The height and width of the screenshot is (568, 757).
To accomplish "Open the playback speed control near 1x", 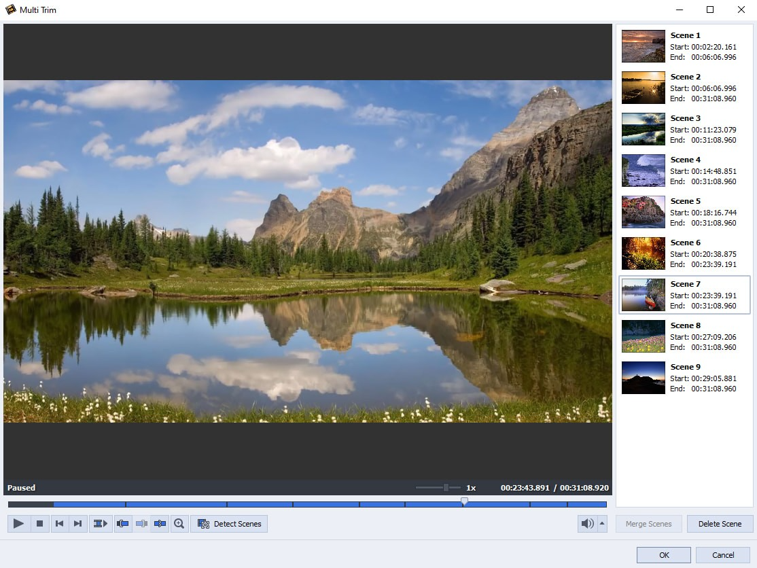I will 446,487.
